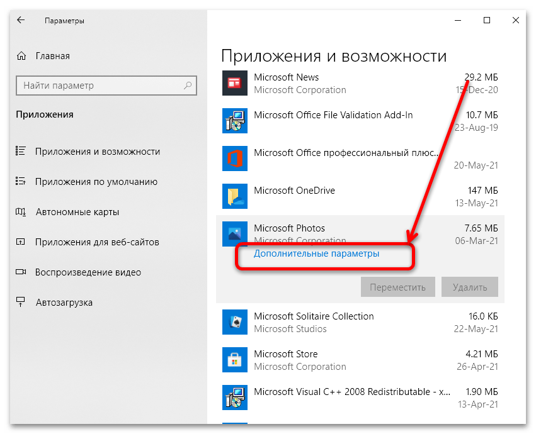Image resolution: width=536 pixels, height=434 pixels.
Task: Click the date 13-May-21
Action: point(477,203)
